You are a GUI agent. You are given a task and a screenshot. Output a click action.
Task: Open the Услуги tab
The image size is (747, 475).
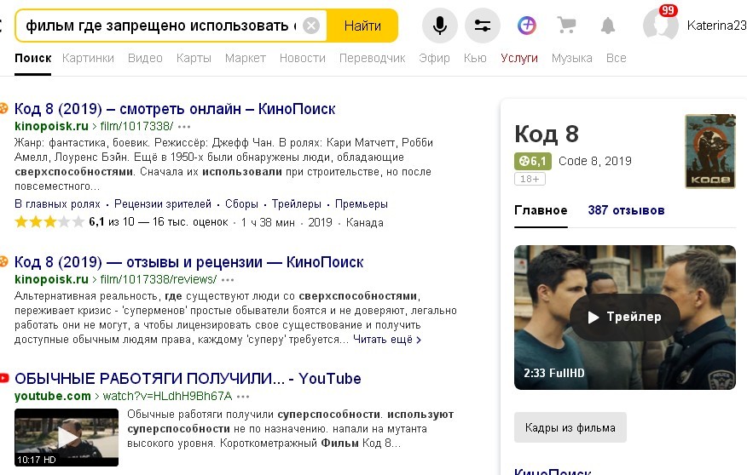(x=519, y=58)
